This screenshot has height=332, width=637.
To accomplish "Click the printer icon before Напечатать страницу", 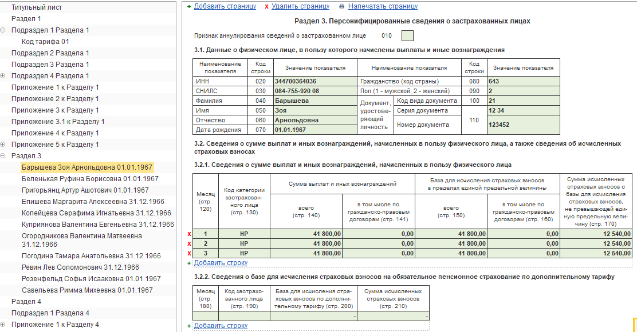I will point(342,6).
